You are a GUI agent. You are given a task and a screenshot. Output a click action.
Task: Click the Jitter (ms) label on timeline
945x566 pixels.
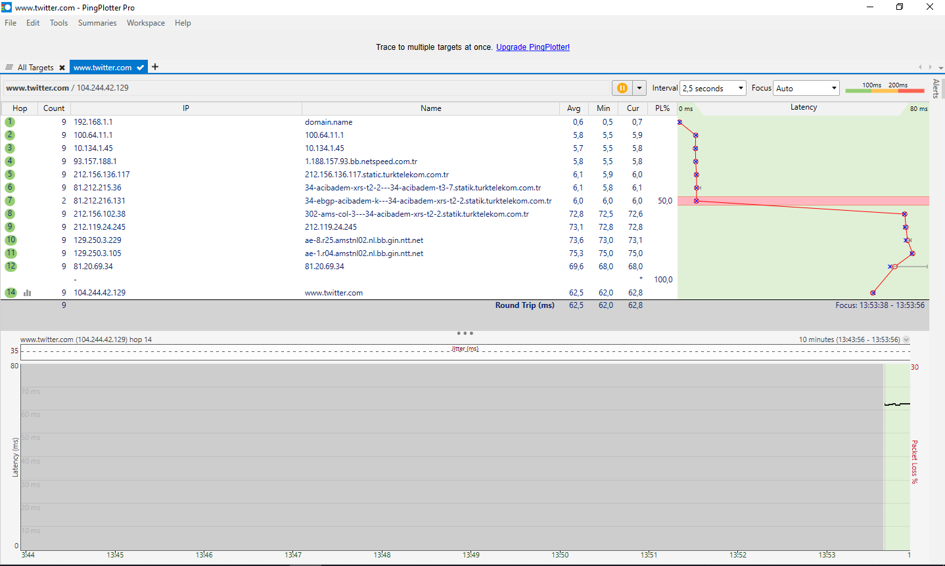(465, 349)
